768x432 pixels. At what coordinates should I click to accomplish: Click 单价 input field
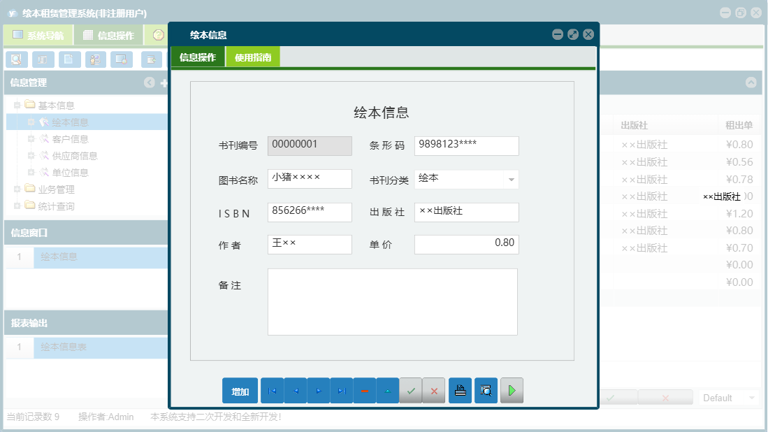coord(466,245)
